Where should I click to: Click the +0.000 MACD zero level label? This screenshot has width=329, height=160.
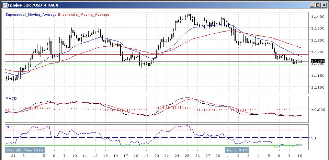317,110
